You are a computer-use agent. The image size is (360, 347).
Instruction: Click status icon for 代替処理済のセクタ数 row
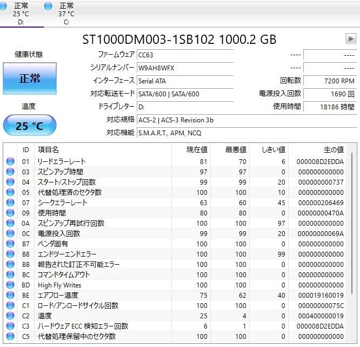10,192
